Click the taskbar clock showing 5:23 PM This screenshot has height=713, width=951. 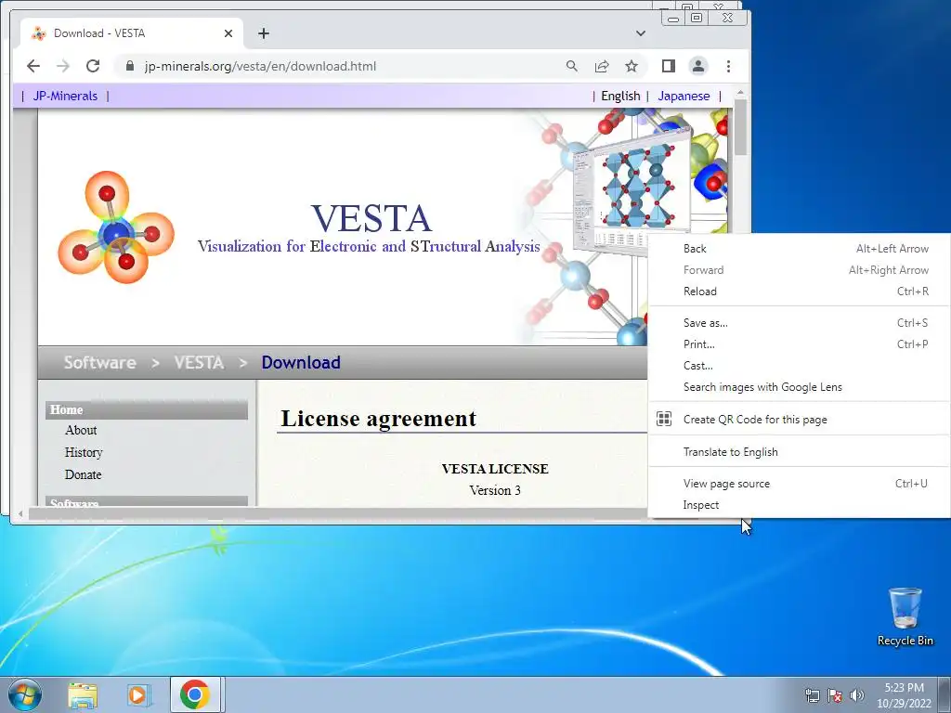[904, 694]
